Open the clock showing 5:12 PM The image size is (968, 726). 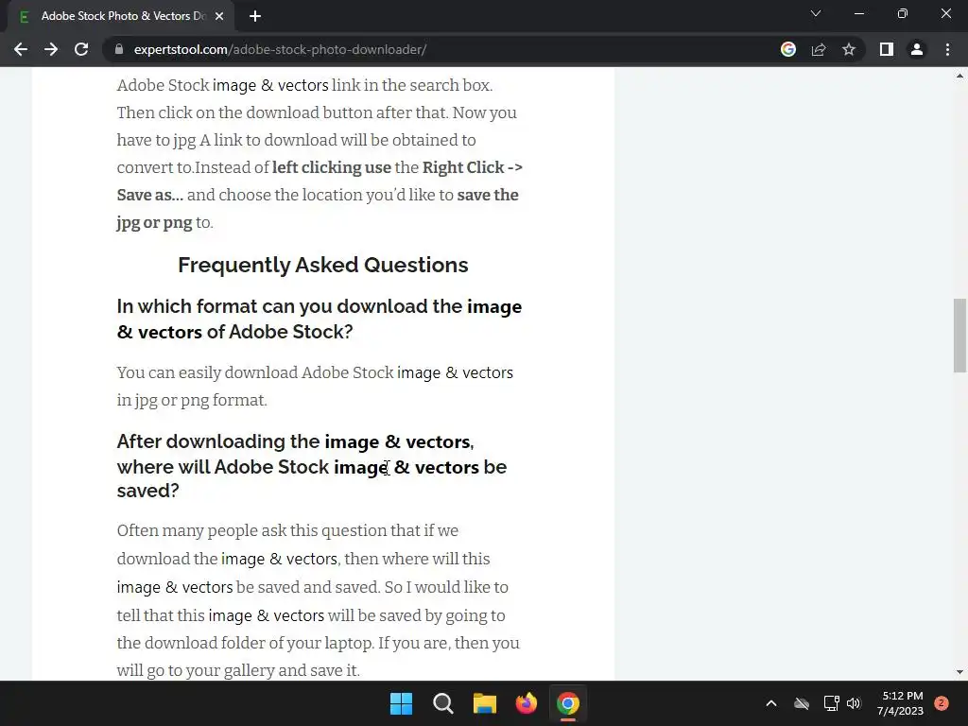click(x=901, y=703)
